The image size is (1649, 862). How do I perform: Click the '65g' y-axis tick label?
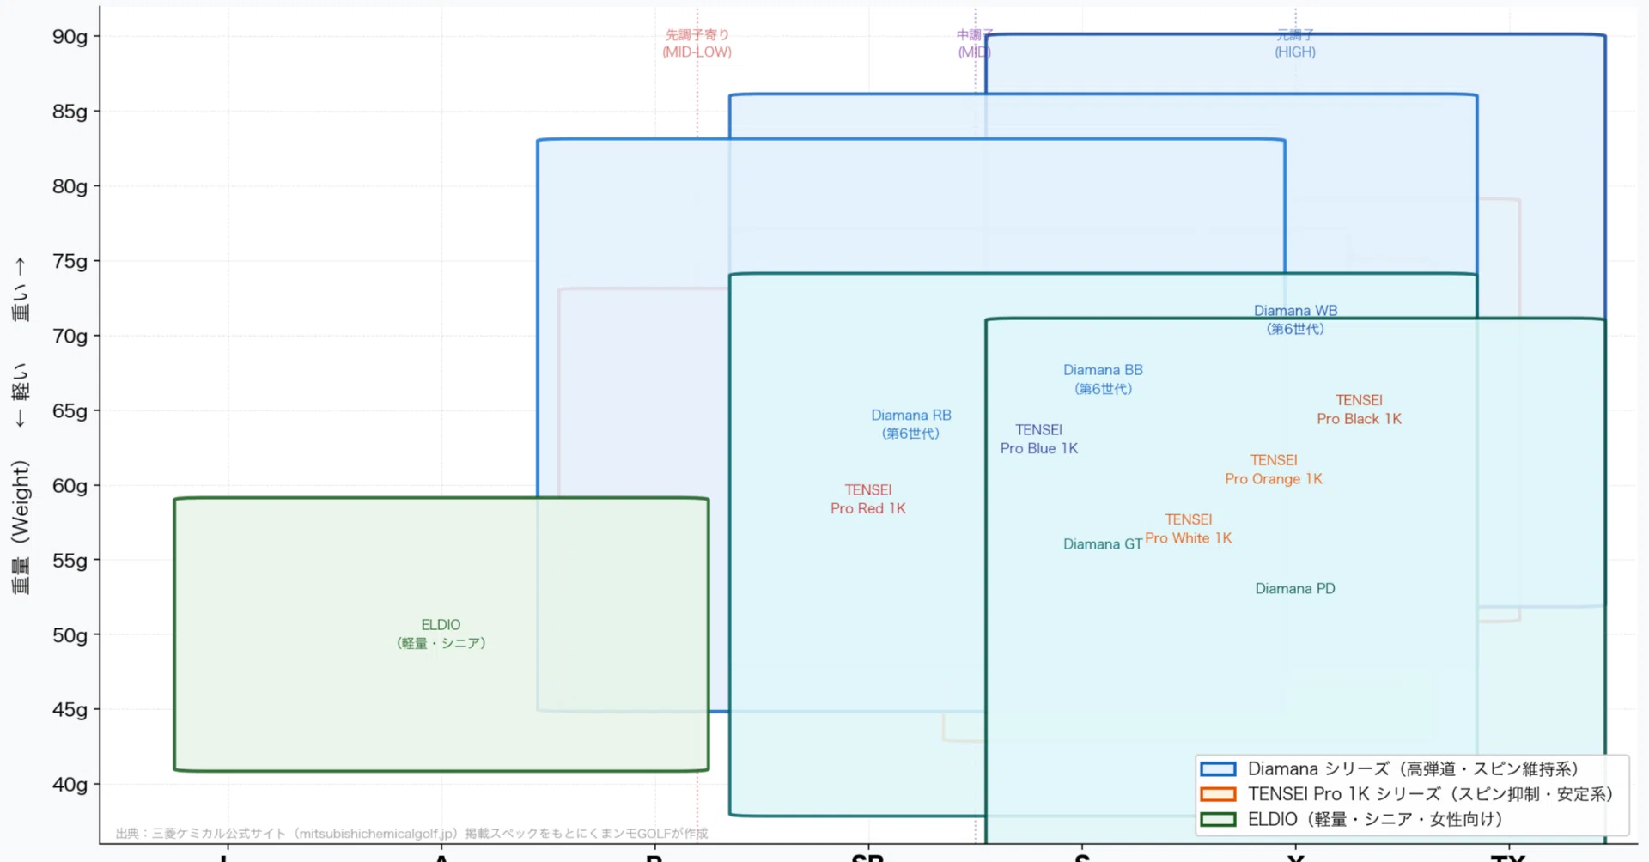(x=70, y=410)
